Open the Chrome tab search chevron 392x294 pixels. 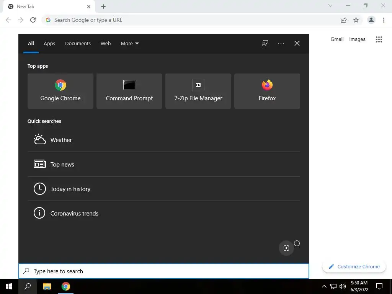330,5
